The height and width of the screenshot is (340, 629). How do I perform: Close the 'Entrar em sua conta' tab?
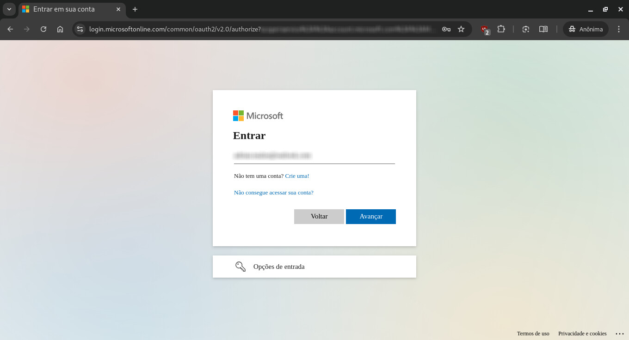pos(118,9)
